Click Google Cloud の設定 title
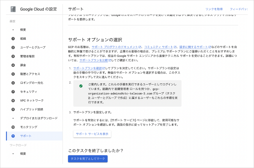 coord(39,9)
